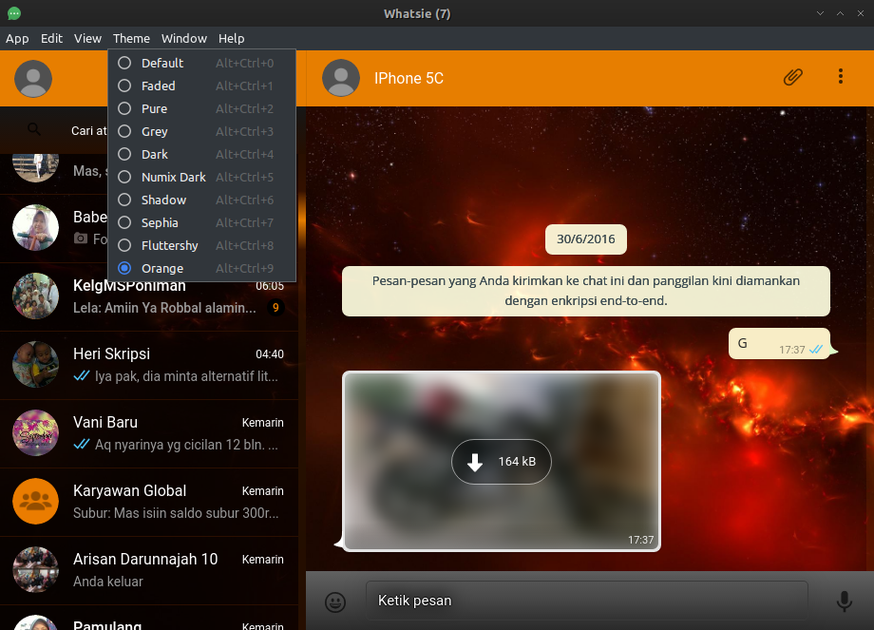Open the Window menu
This screenshot has width=874, height=630.
tap(184, 38)
